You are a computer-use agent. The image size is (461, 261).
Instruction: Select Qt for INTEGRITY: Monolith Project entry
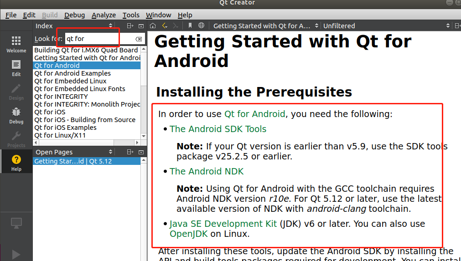(x=87, y=104)
